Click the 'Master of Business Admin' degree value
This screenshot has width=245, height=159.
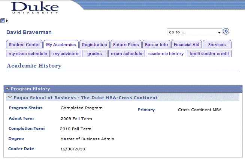pos(87,139)
